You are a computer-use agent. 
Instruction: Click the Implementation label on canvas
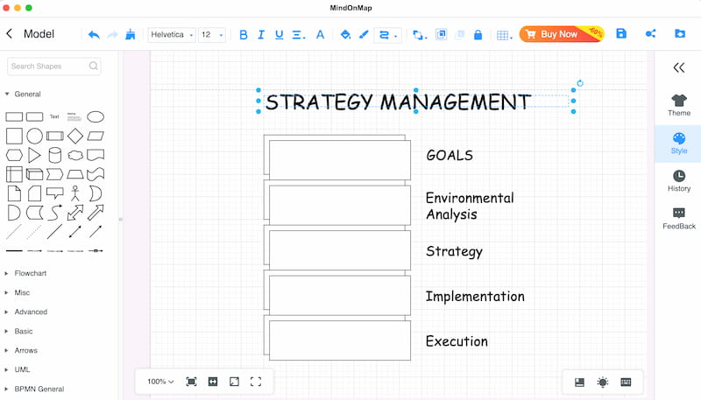coord(475,297)
